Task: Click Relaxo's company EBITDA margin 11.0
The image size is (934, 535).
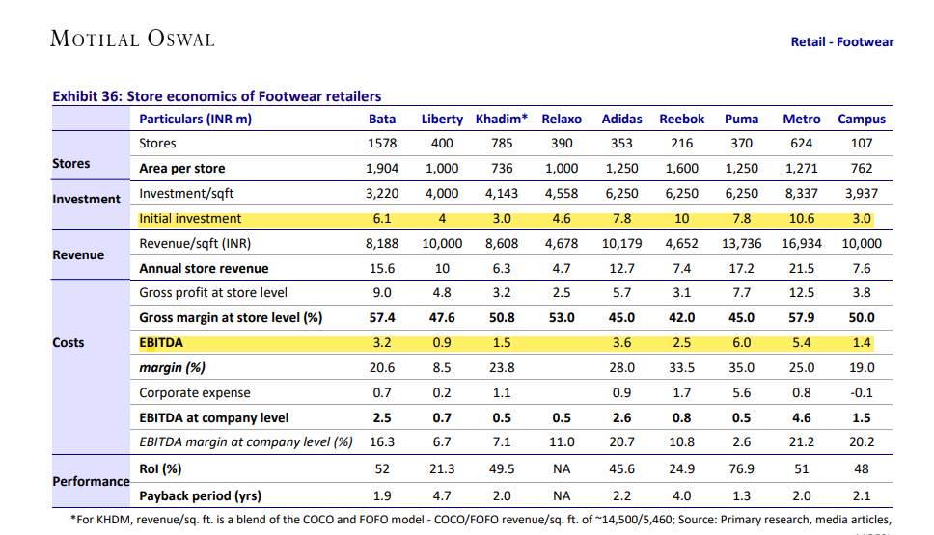Action: (x=562, y=442)
